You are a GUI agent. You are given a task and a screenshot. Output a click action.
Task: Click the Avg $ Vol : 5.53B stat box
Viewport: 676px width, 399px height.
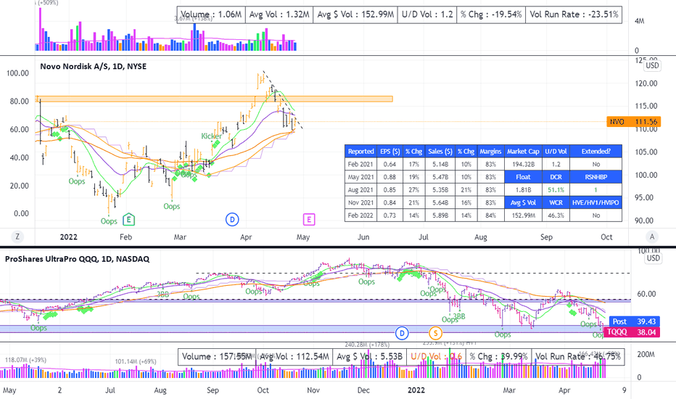point(369,357)
